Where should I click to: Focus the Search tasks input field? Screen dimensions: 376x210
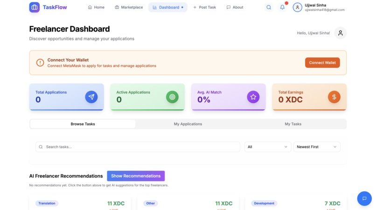138,147
